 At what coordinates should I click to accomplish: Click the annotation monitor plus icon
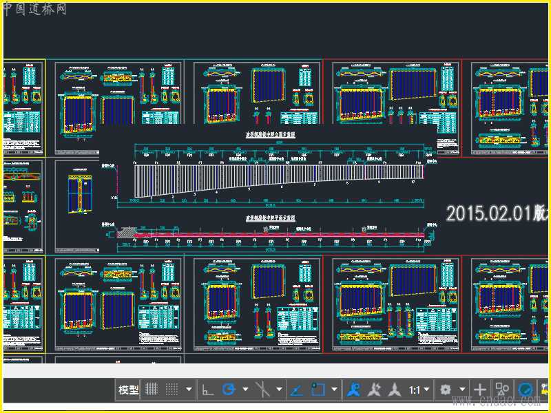click(x=480, y=390)
